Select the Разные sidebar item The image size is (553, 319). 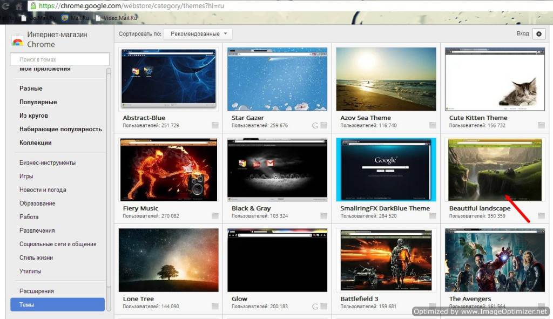pyautogui.click(x=31, y=89)
